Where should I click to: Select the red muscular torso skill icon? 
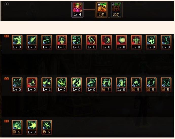tap(136, 42)
